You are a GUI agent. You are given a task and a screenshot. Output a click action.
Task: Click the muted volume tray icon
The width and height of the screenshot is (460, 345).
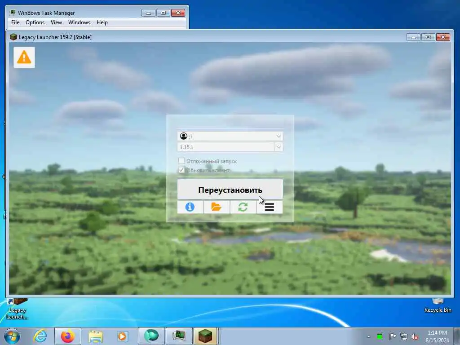[415, 336]
